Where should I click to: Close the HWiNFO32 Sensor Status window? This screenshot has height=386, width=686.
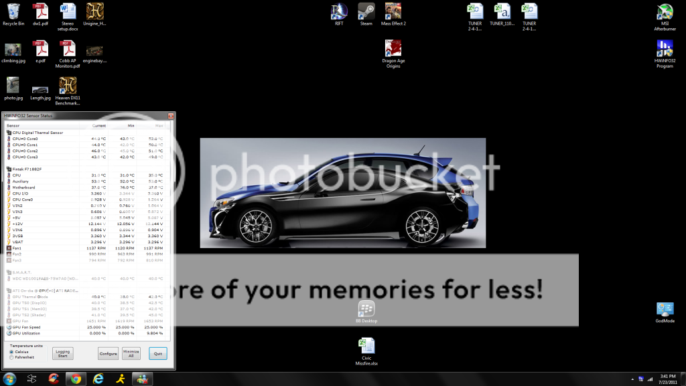[171, 116]
